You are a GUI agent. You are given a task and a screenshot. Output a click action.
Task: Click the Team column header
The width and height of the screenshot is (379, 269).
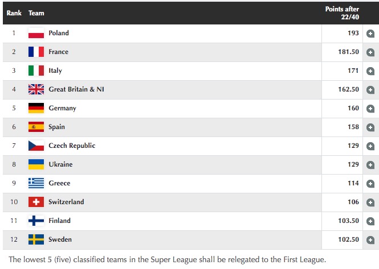[x=36, y=13]
